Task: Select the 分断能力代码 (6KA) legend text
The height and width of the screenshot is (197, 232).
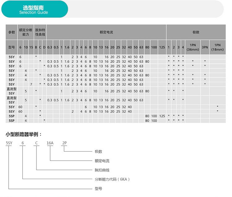Action: (x=112, y=179)
